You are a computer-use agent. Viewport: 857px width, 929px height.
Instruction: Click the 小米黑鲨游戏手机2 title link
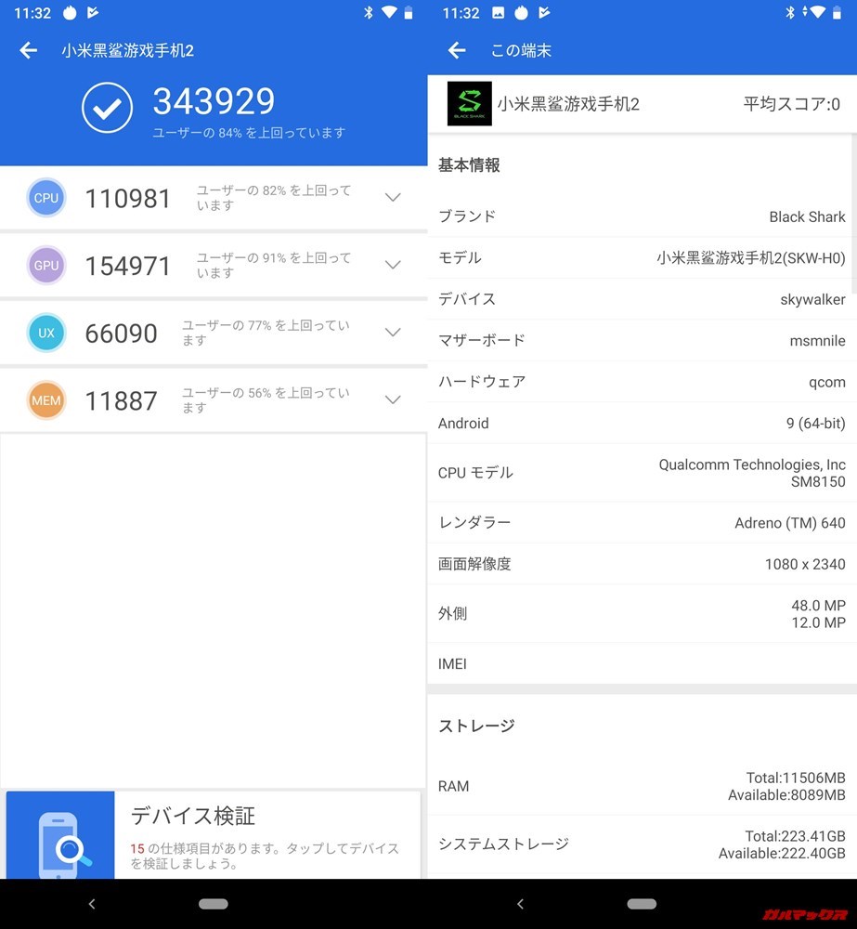[x=130, y=50]
